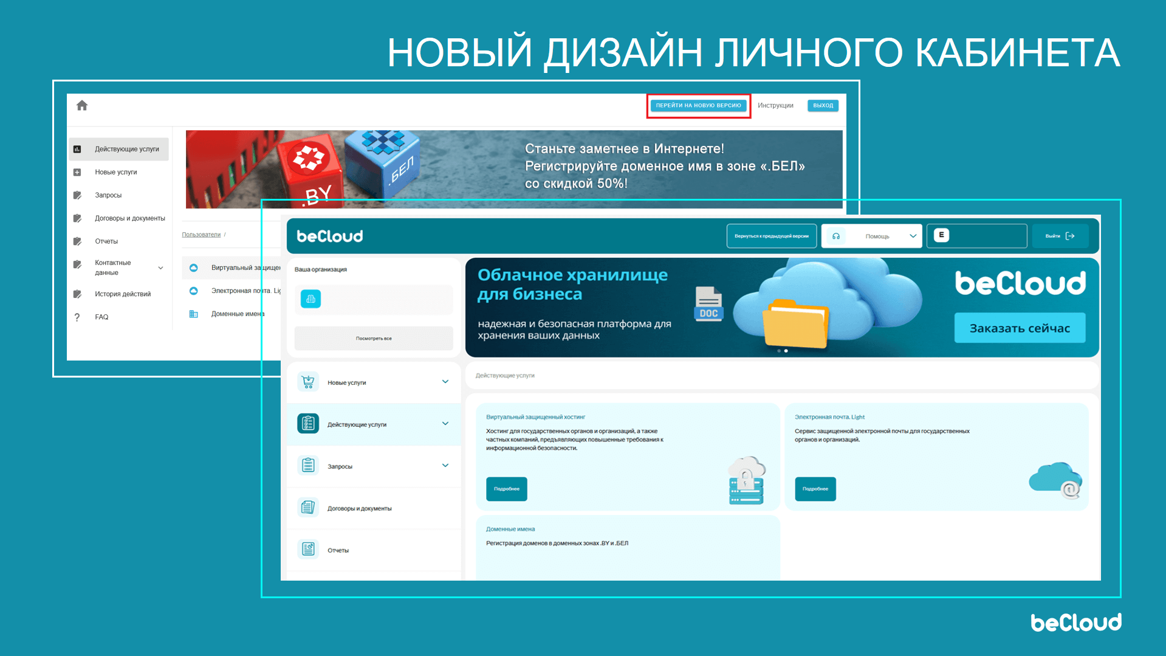1166x656 pixels.
Task: Click pencil icon beside old 'Запросы'
Action: [x=77, y=195]
